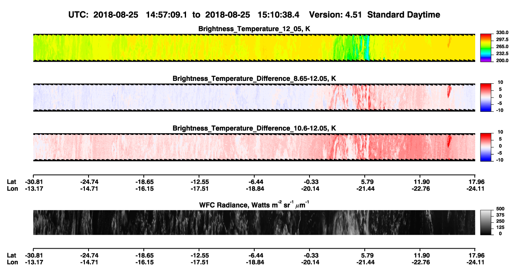The image size is (528, 271).
Task: Click the 330.0 maximum label on the temperature scale
Action: coord(502,33)
